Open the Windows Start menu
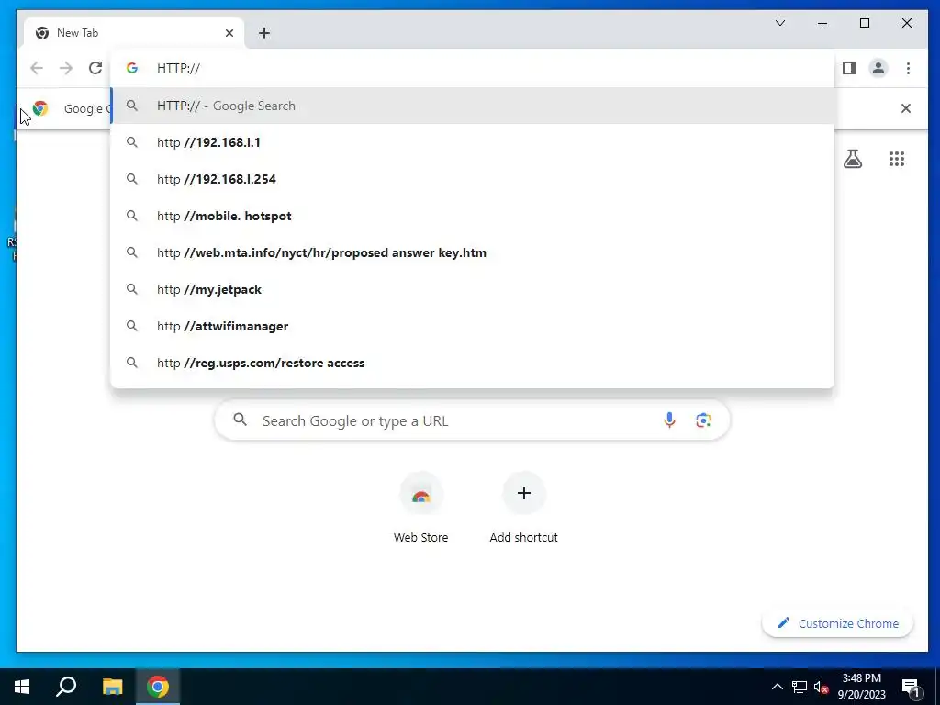Viewport: 940px width, 705px height. (x=22, y=687)
